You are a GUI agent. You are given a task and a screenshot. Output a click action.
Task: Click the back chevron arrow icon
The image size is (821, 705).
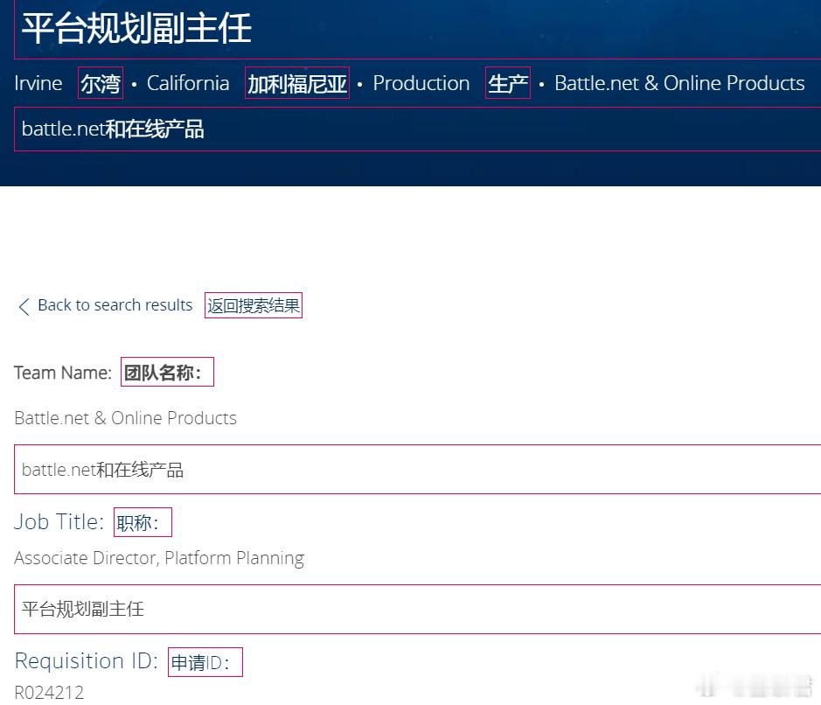pyautogui.click(x=24, y=306)
